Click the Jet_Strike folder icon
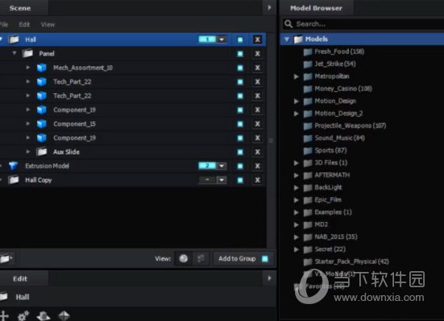Viewport: 444px width, 321px height. [x=308, y=64]
